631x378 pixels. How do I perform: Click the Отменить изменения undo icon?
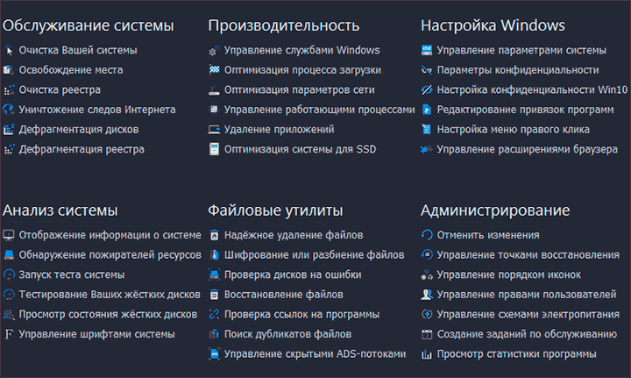pos(427,235)
